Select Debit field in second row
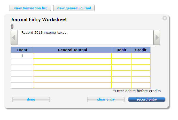The height and width of the screenshot is (120, 178). [x=121, y=62]
